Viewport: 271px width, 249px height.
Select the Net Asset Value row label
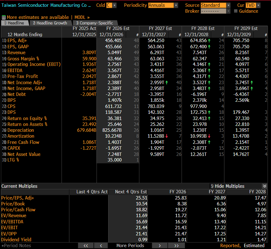(x=24, y=154)
